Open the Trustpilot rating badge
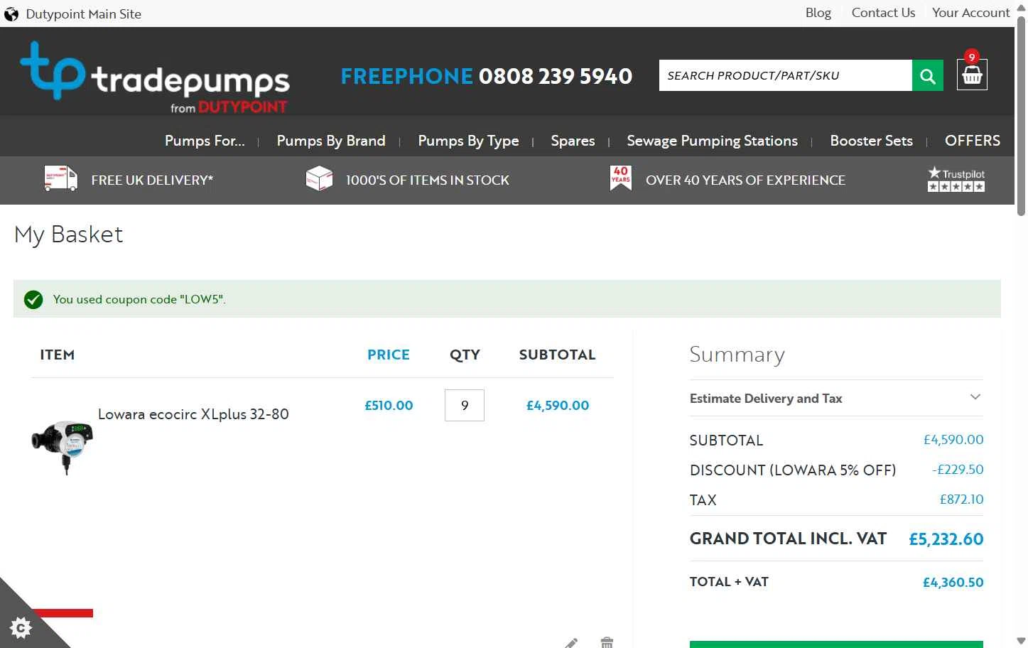This screenshot has width=1028, height=648. tap(956, 179)
